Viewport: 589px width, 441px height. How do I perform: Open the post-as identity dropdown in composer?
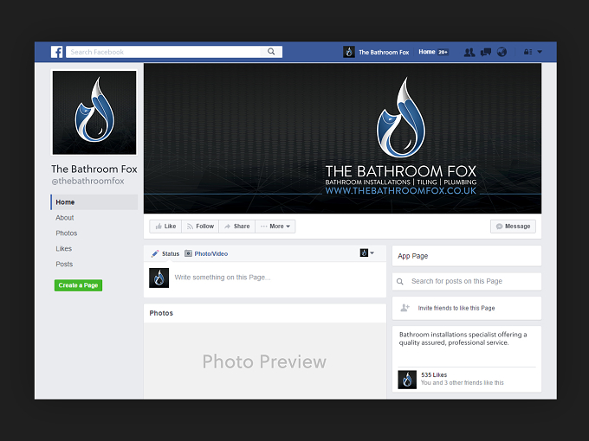point(367,252)
